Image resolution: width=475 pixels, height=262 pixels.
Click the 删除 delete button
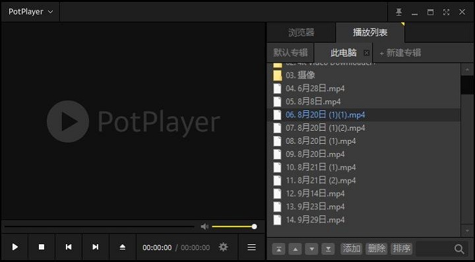377,249
